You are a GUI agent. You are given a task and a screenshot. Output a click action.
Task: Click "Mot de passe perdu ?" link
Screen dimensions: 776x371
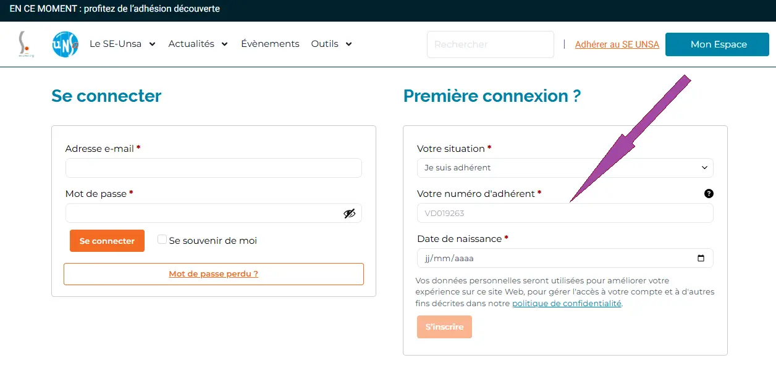(x=213, y=274)
